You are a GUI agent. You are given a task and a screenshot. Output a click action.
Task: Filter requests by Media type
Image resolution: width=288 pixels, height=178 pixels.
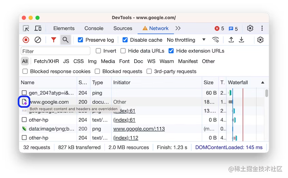108,61
